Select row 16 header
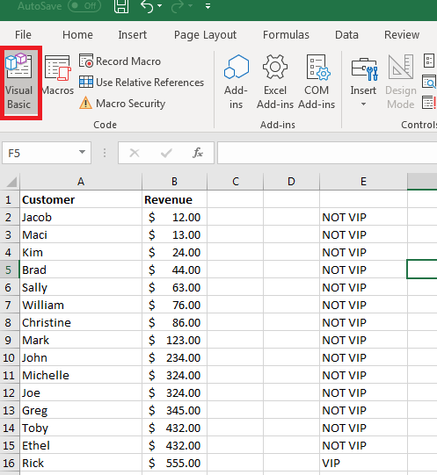The image size is (437, 475). pos(9,463)
